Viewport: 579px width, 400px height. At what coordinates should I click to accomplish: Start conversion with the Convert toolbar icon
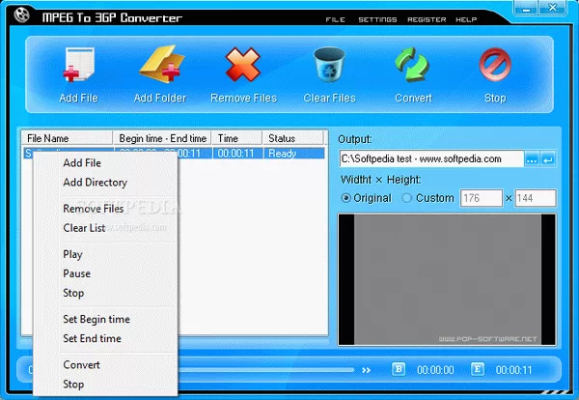pyautogui.click(x=413, y=68)
